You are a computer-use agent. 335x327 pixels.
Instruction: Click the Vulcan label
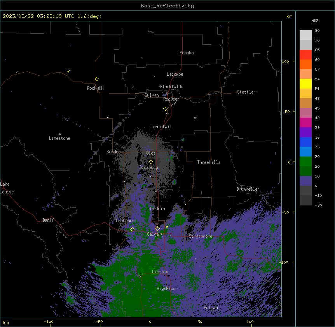tap(211, 308)
